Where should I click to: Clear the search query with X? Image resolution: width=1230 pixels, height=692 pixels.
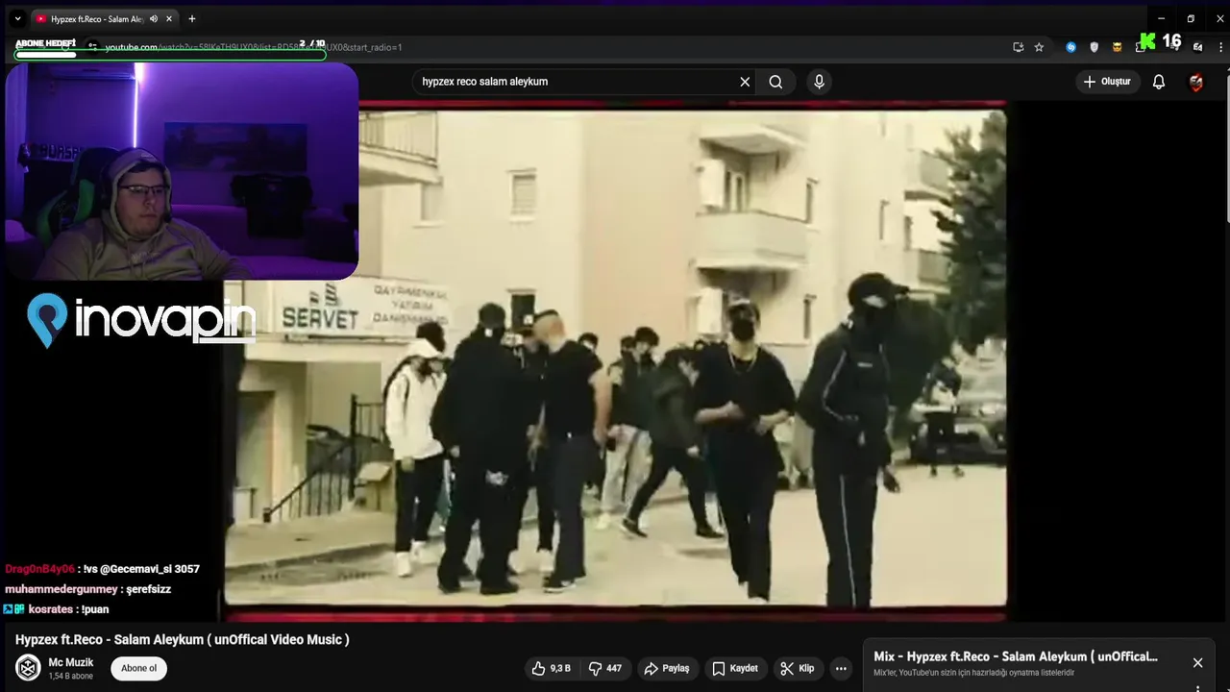click(x=745, y=82)
